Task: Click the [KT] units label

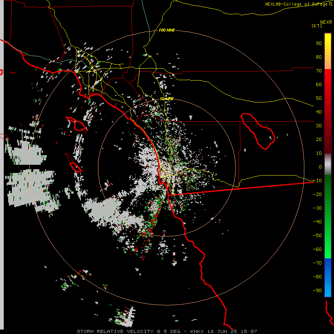Action: click(317, 26)
